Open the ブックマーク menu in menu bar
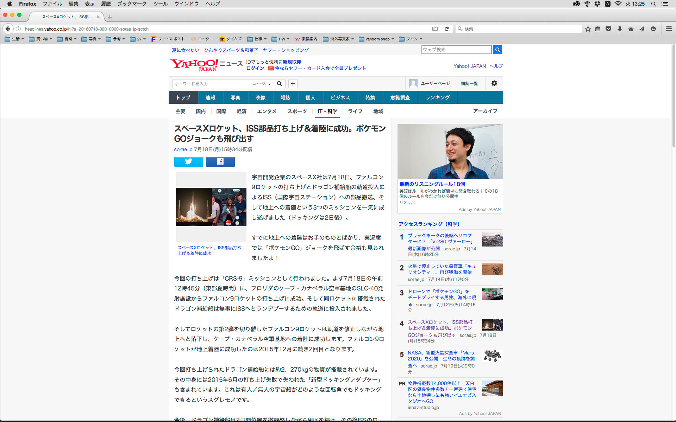 click(132, 4)
